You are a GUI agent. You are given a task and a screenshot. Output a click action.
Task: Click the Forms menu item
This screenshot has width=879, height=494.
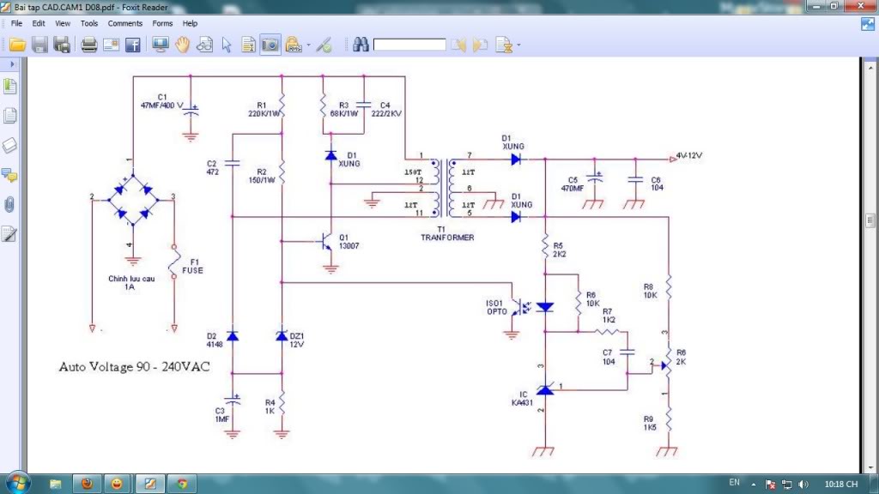162,23
